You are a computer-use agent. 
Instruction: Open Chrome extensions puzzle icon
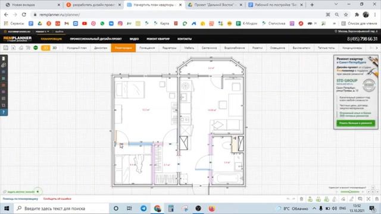[x=357, y=15]
